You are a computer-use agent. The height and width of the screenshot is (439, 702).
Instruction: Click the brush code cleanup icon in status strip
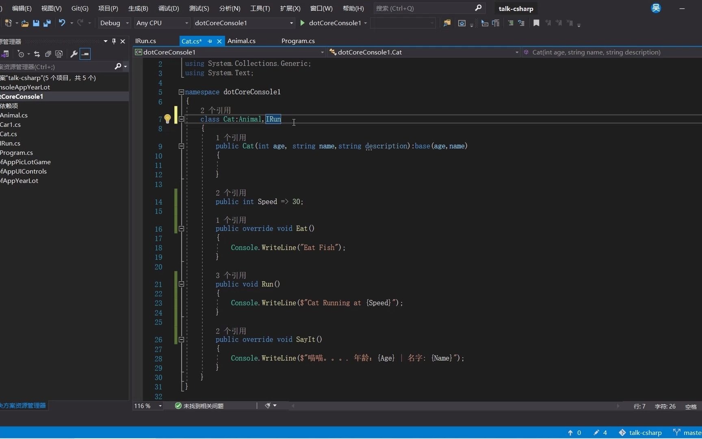pyautogui.click(x=268, y=406)
